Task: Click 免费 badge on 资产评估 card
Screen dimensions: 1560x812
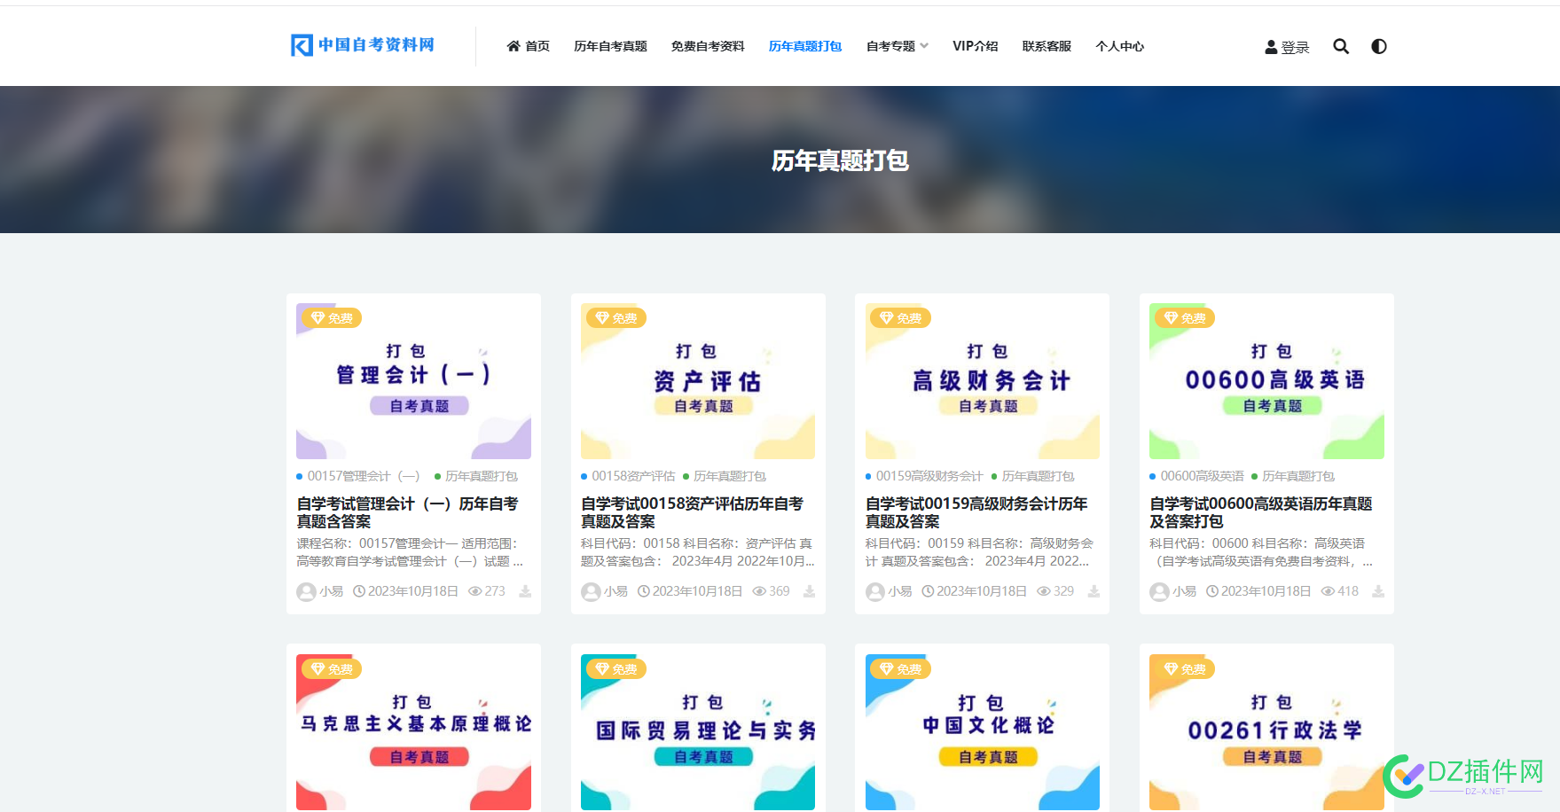Action: point(616,318)
